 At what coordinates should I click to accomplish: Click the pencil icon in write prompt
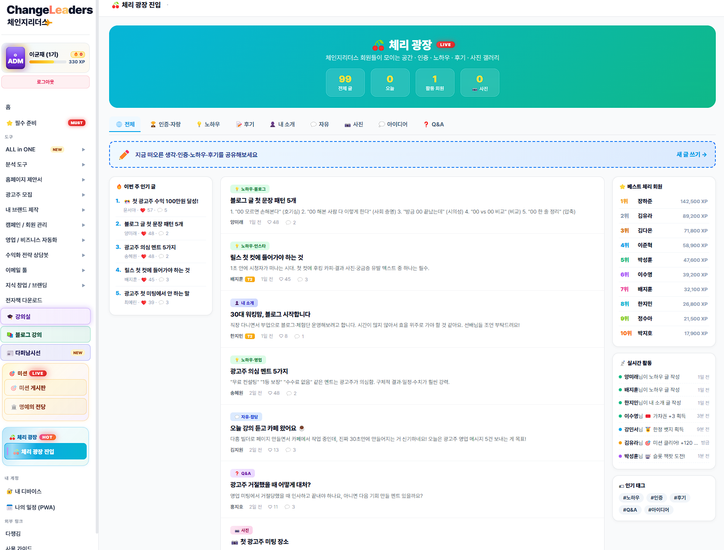[124, 154]
